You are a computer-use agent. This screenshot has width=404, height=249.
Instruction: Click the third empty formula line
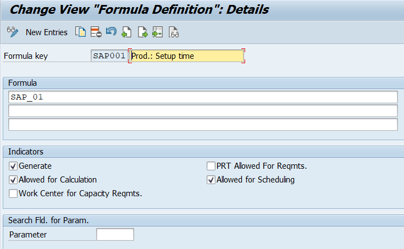click(203, 124)
